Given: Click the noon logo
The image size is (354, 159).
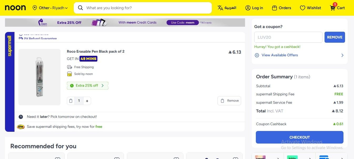Looking at the screenshot, I should tap(15, 8).
